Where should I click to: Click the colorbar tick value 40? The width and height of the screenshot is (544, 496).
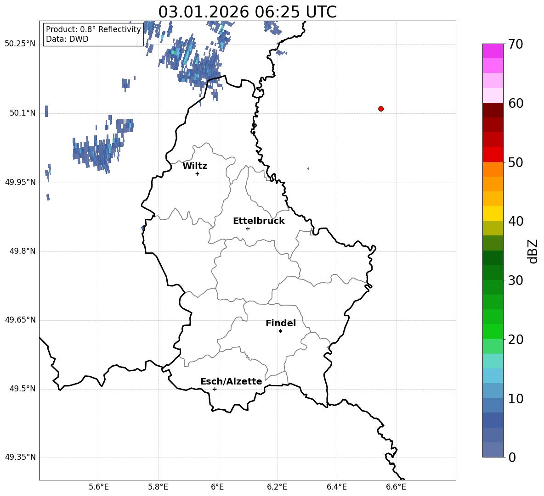pos(515,221)
